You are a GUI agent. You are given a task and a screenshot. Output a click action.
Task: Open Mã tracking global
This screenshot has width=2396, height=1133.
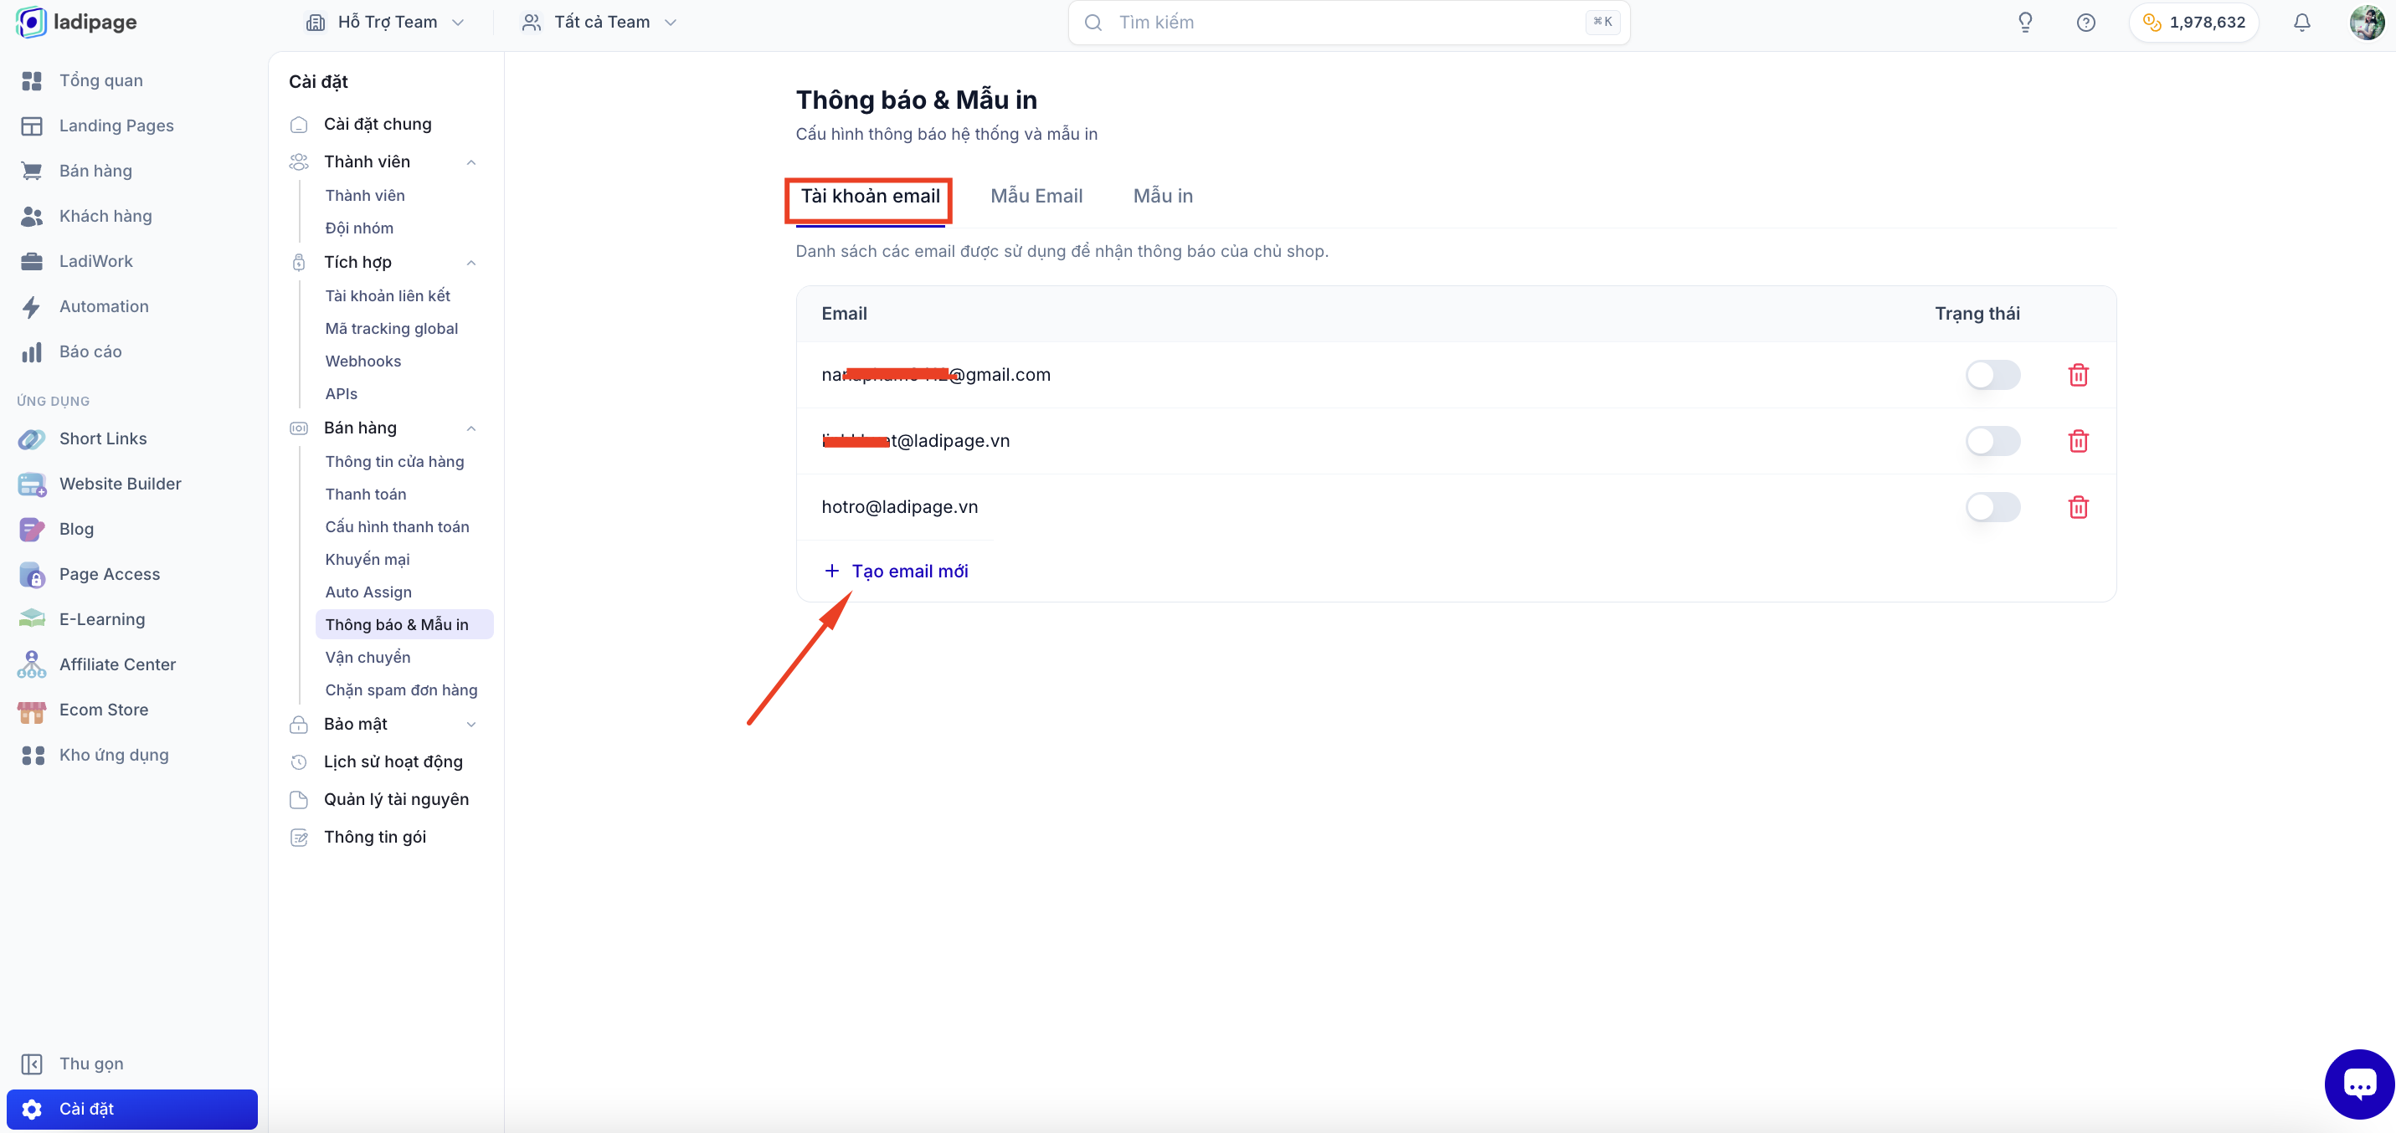[392, 328]
